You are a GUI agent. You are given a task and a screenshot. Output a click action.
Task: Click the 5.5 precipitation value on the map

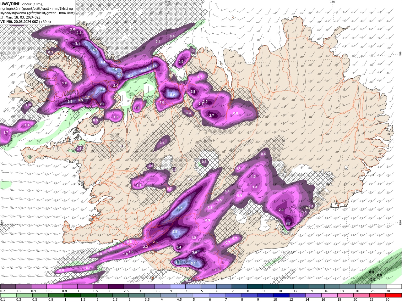(x=180, y=208)
